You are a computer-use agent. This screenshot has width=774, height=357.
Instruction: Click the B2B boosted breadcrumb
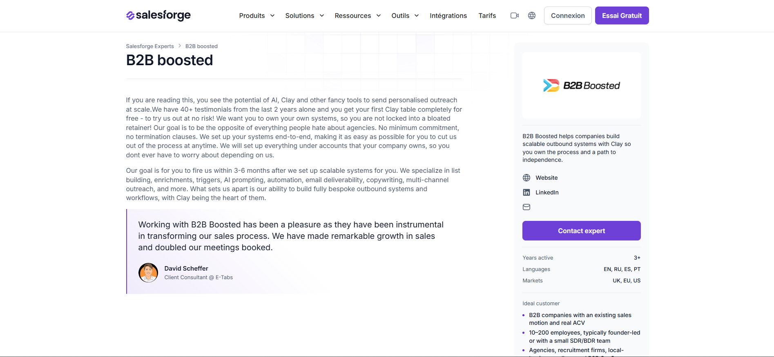(201, 46)
